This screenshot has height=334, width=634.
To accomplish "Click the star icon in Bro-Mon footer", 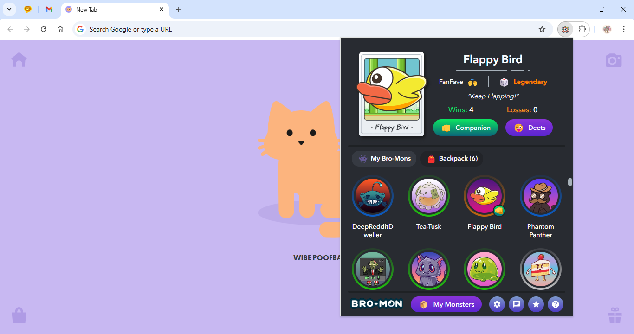I will (536, 304).
